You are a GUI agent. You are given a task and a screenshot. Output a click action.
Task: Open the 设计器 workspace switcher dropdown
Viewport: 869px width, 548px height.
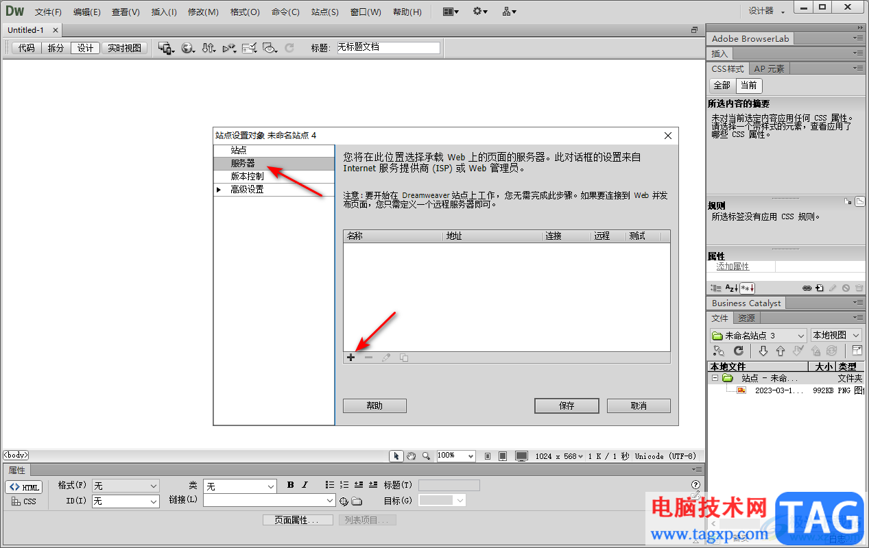765,11
